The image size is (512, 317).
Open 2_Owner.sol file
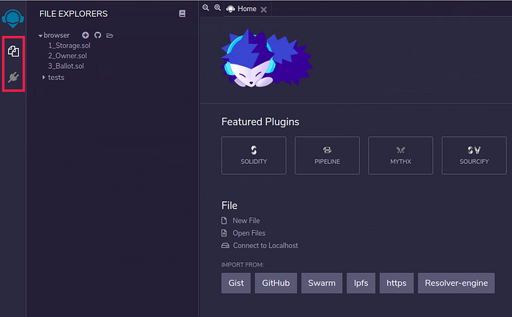click(67, 56)
